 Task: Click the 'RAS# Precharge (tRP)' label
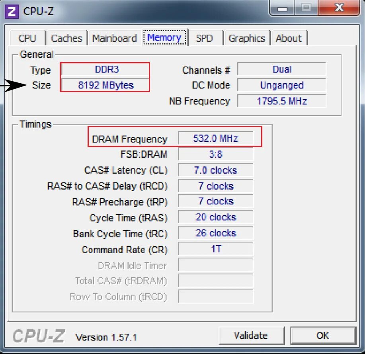(x=120, y=202)
